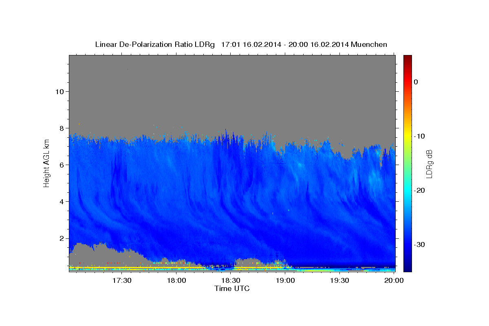The image size is (489, 326).
Task: Click the colorbar label '-20'
Action: point(419,190)
